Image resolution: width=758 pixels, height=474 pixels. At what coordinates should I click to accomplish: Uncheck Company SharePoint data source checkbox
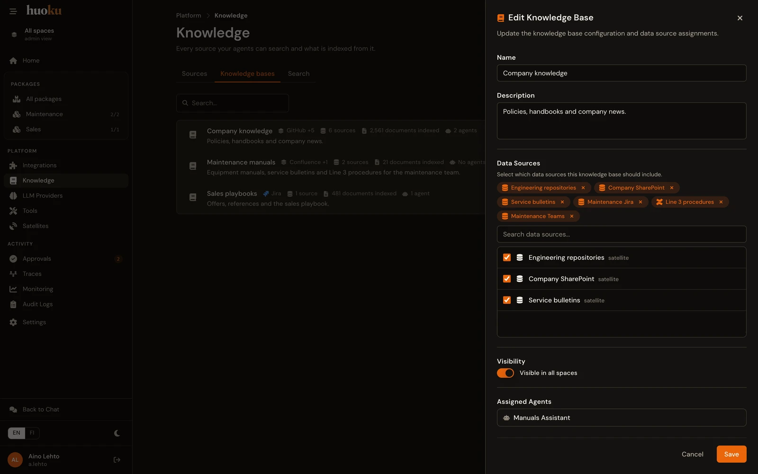(x=507, y=279)
